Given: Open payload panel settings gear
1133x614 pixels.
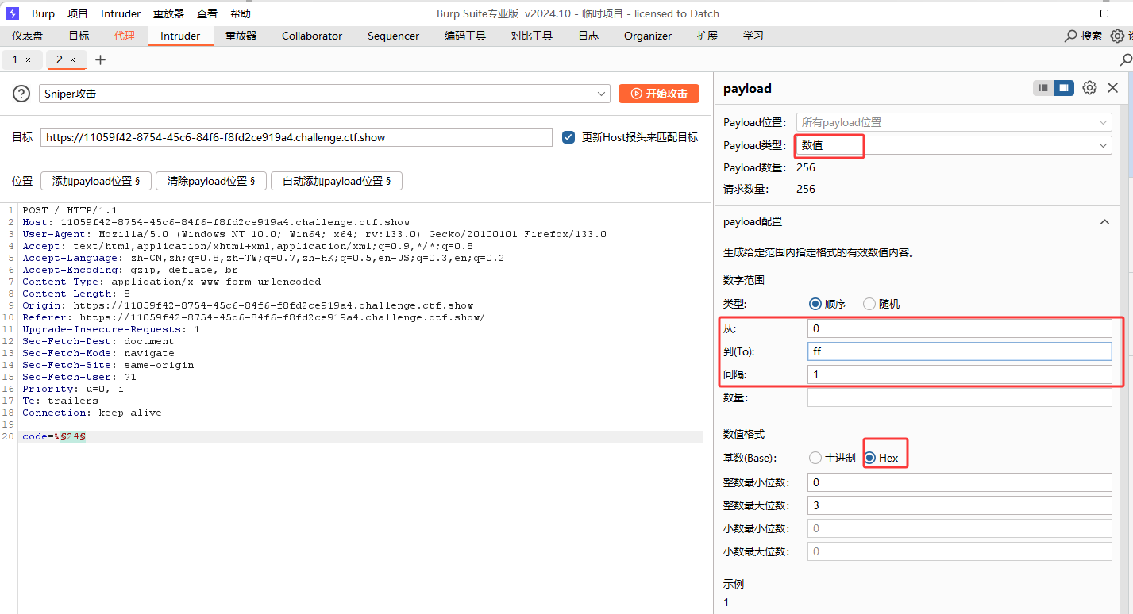Looking at the screenshot, I should click(x=1089, y=88).
